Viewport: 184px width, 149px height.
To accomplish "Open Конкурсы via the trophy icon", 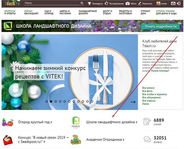I will pos(90,3).
